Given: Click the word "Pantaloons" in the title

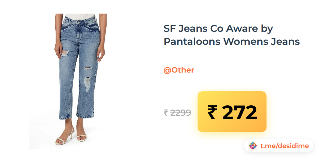Looking at the screenshot, I should [192, 42].
